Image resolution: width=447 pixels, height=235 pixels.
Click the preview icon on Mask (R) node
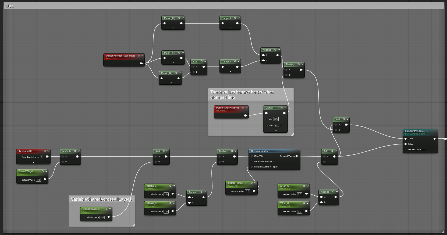tap(179, 18)
